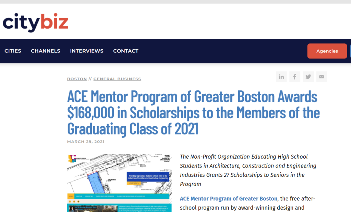The height and width of the screenshot is (212, 351).
Task: Click the yellow Learn More button in image
Action: click(x=134, y=183)
